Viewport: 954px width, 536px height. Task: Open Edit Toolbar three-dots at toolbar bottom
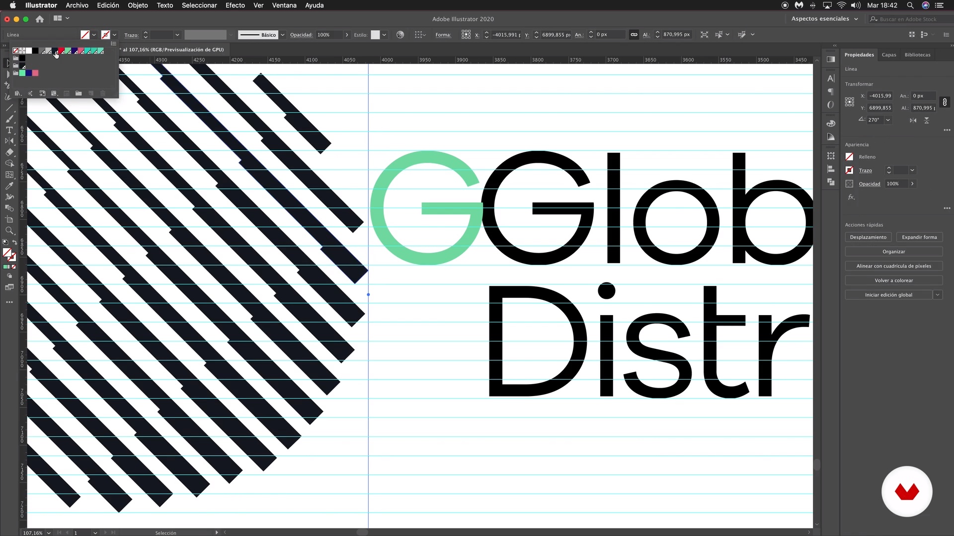9,302
